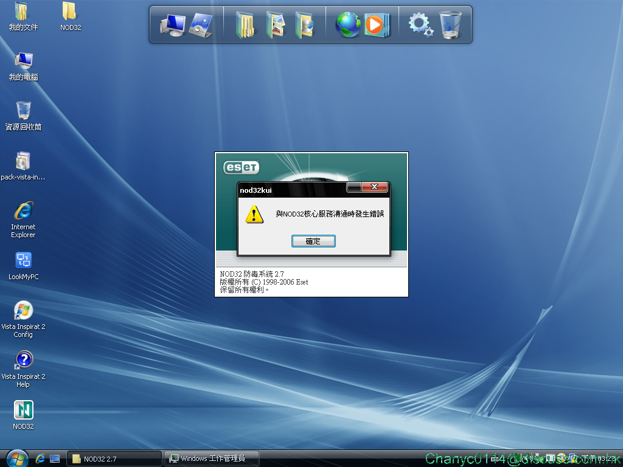Screen dimensions: 623x467
Task: Select the NOD32 folder icon on the desktop
Action: 71,16
